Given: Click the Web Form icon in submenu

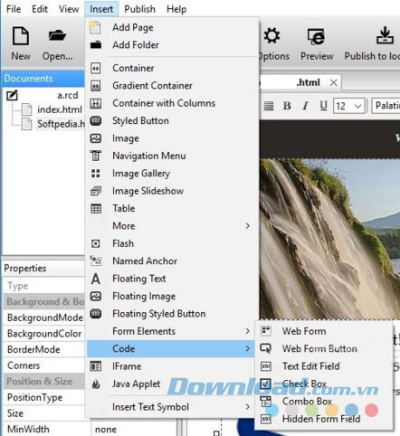Looking at the screenshot, I should (x=266, y=331).
